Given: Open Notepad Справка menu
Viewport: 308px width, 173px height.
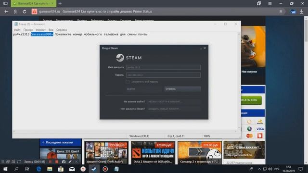Looking at the screenshot, I should click(62, 30).
